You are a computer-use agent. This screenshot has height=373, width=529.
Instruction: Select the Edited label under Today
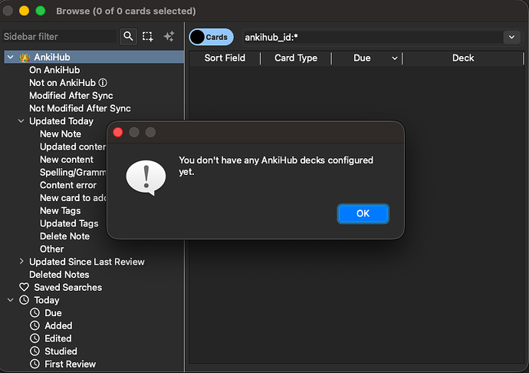pyautogui.click(x=58, y=338)
